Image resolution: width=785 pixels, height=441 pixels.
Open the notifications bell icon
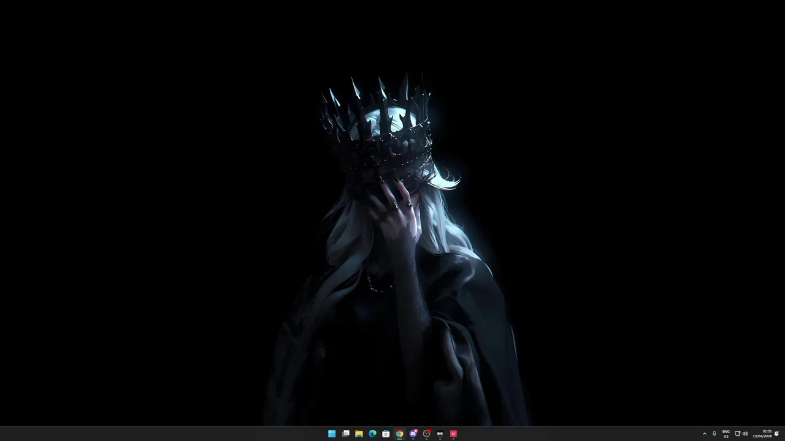(777, 434)
